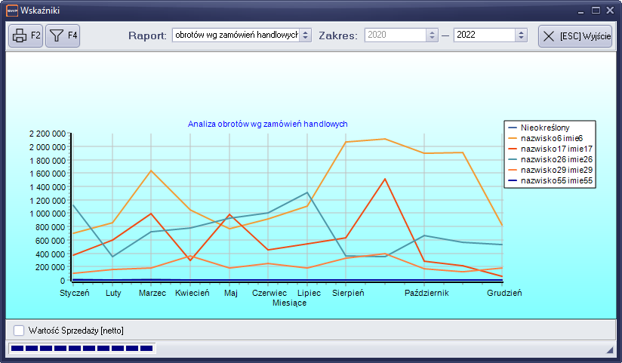622x363 pixels.
Task: Click the blue progress bar at bottom
Action: [x=80, y=349]
